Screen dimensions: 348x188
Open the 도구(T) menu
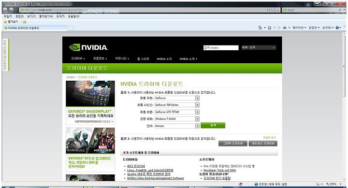coord(60,16)
